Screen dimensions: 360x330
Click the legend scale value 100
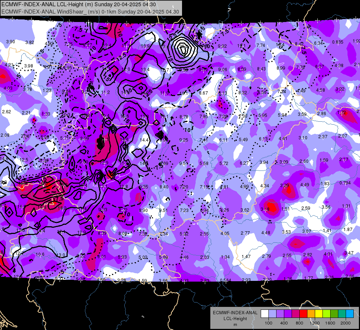pos(268,323)
